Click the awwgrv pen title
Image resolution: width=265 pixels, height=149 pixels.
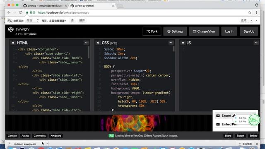[22, 29]
